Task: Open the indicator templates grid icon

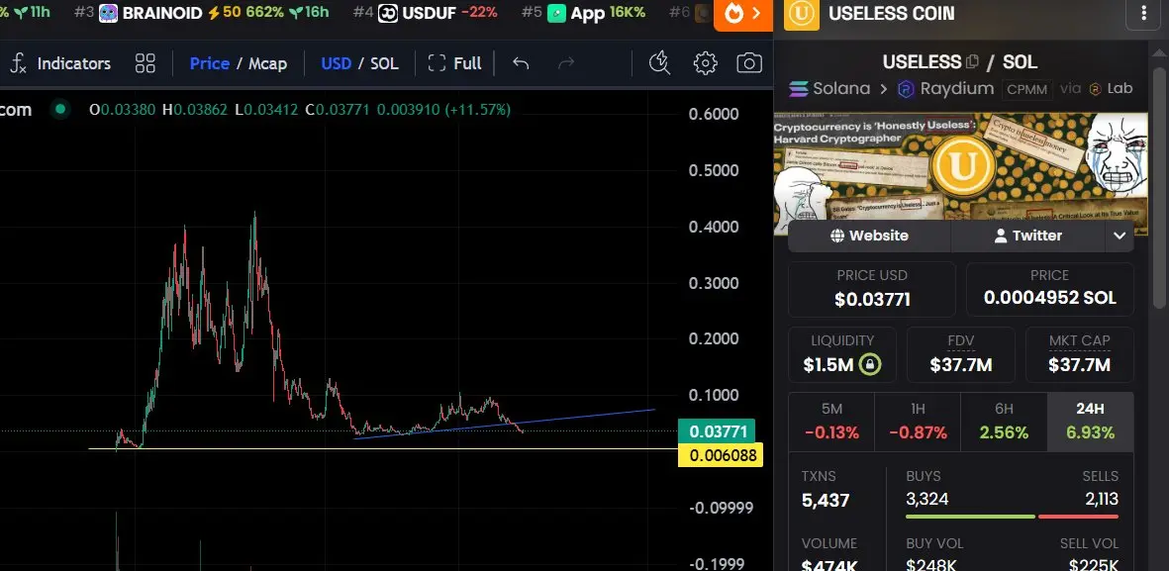Action: pyautogui.click(x=146, y=63)
